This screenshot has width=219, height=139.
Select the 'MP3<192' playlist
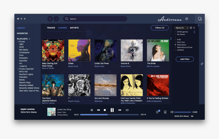pyautogui.click(x=23, y=72)
